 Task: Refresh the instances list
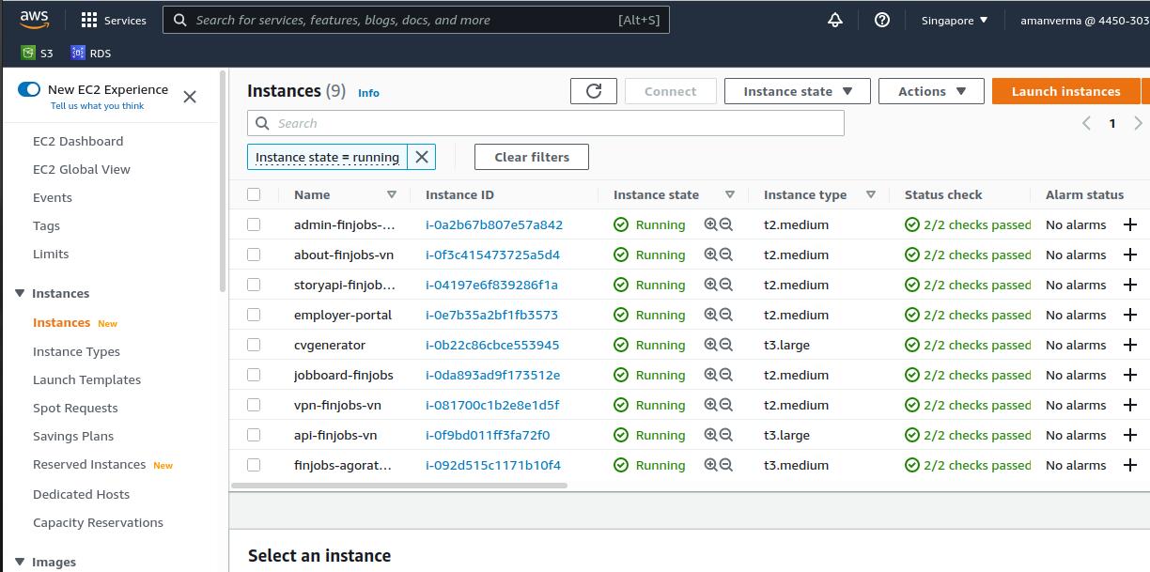pyautogui.click(x=594, y=91)
